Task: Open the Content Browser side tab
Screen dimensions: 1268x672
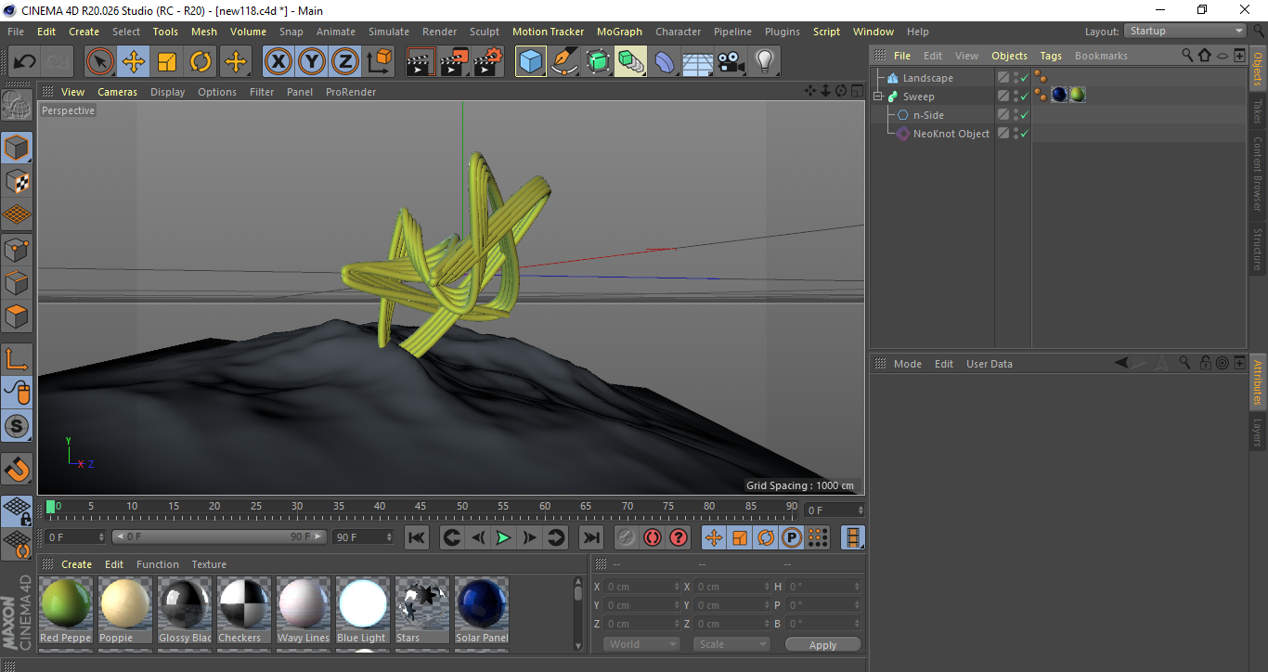Action: coord(1258,174)
